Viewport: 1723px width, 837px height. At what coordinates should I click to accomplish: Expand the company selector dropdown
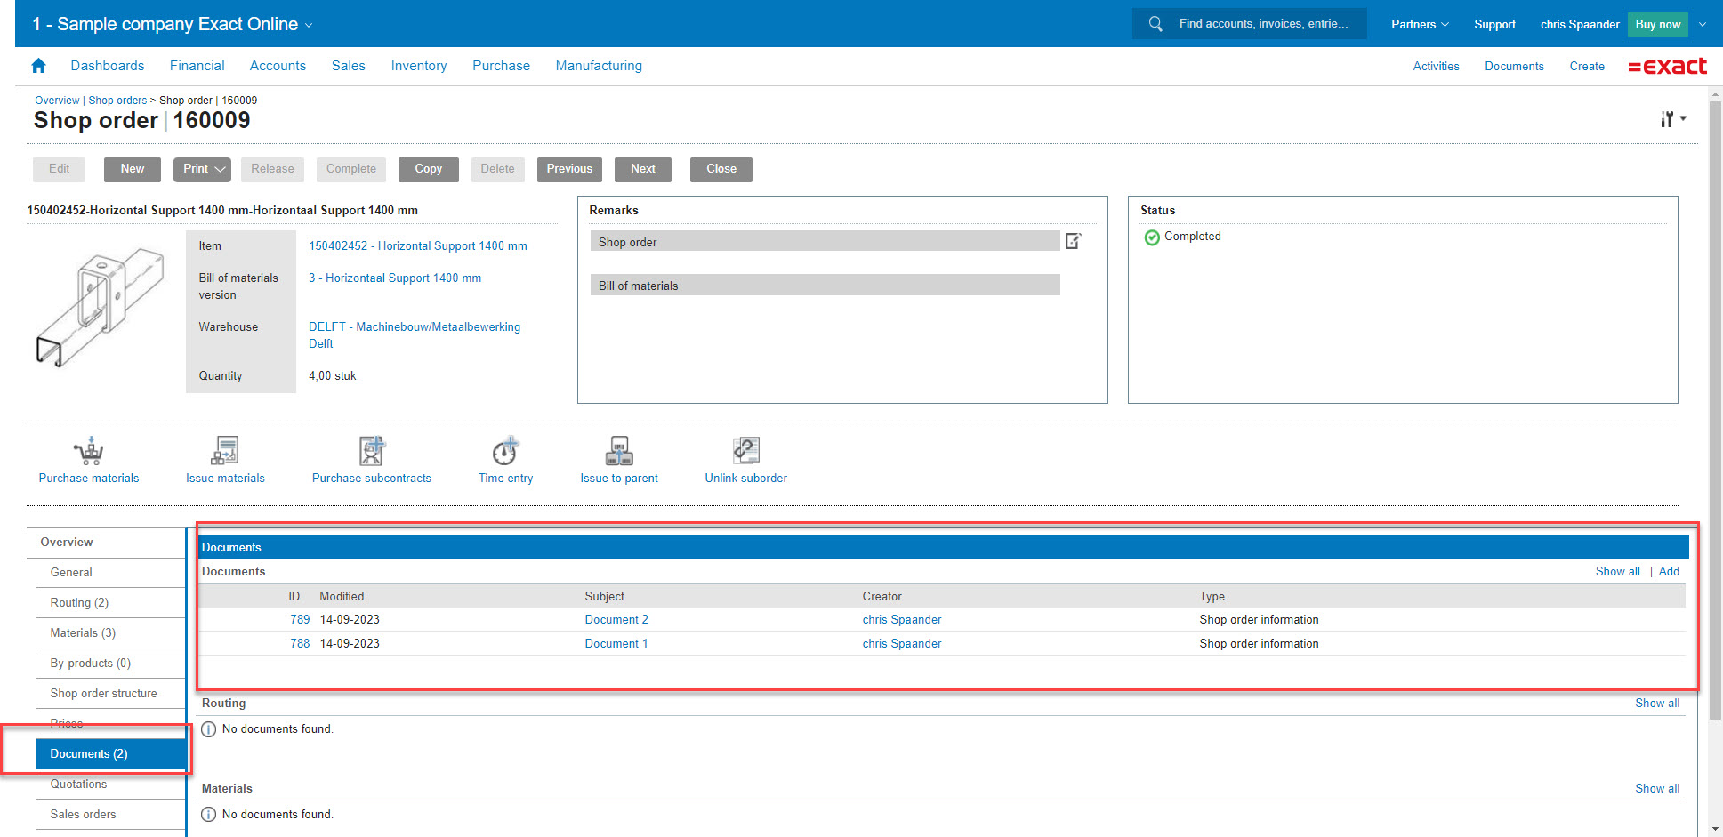pyautogui.click(x=309, y=26)
